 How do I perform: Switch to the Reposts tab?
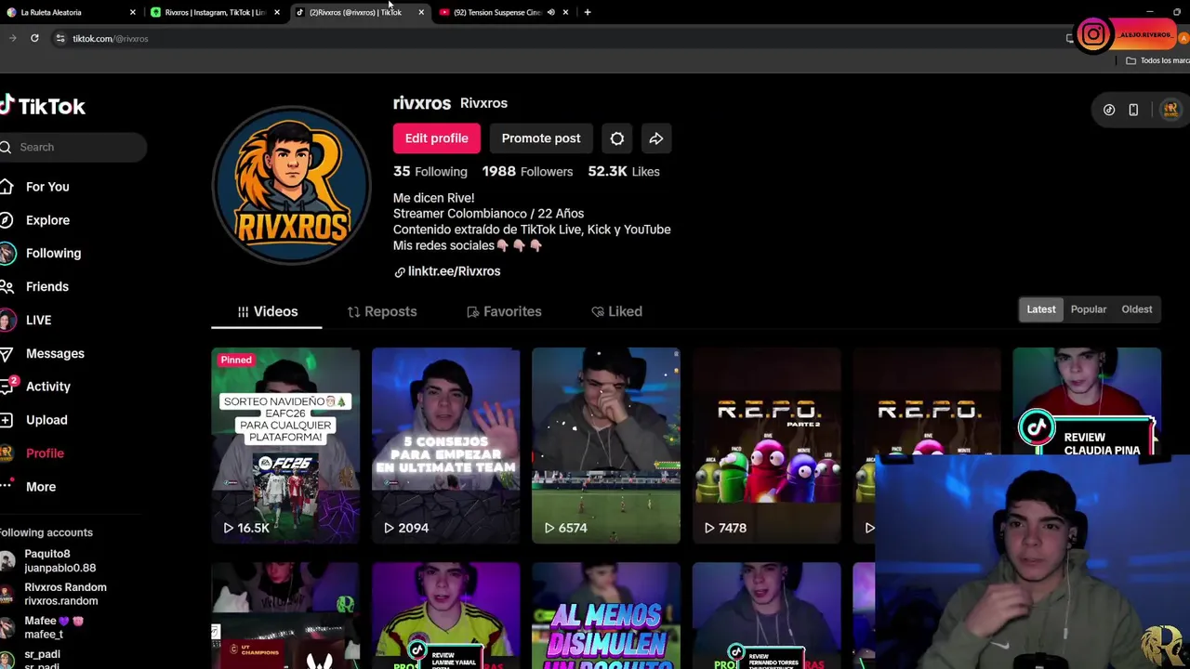pos(382,311)
